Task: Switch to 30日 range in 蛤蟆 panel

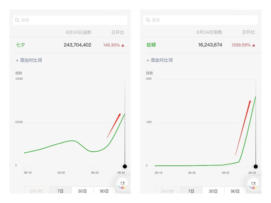Action: pyautogui.click(x=213, y=191)
